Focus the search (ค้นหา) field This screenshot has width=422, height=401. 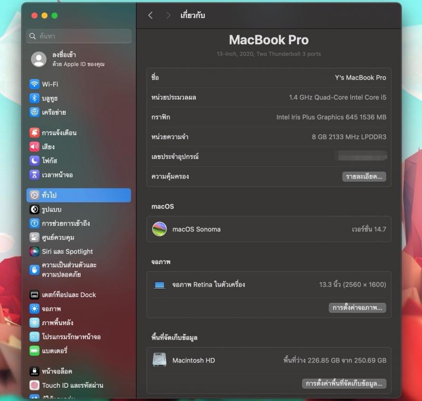point(79,36)
